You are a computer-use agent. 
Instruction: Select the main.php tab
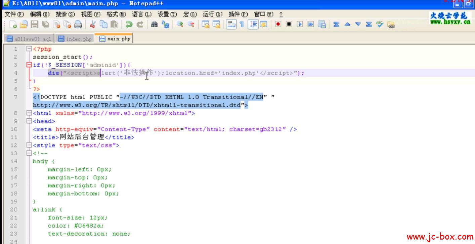[114, 39]
